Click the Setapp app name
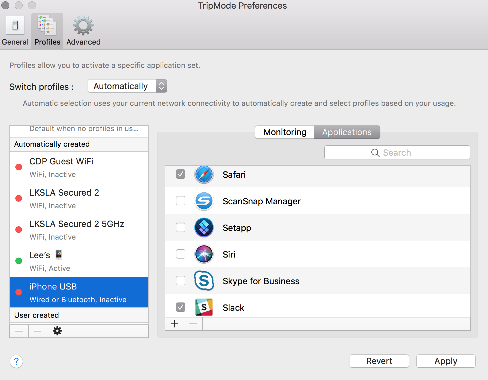 point(237,228)
